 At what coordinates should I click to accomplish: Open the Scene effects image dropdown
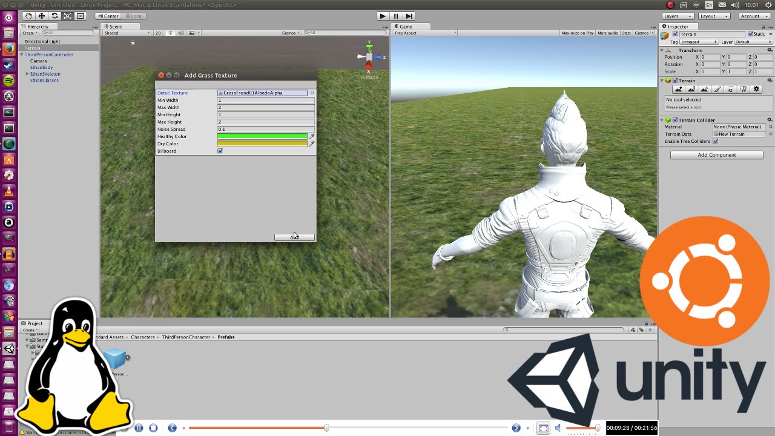[x=193, y=33]
